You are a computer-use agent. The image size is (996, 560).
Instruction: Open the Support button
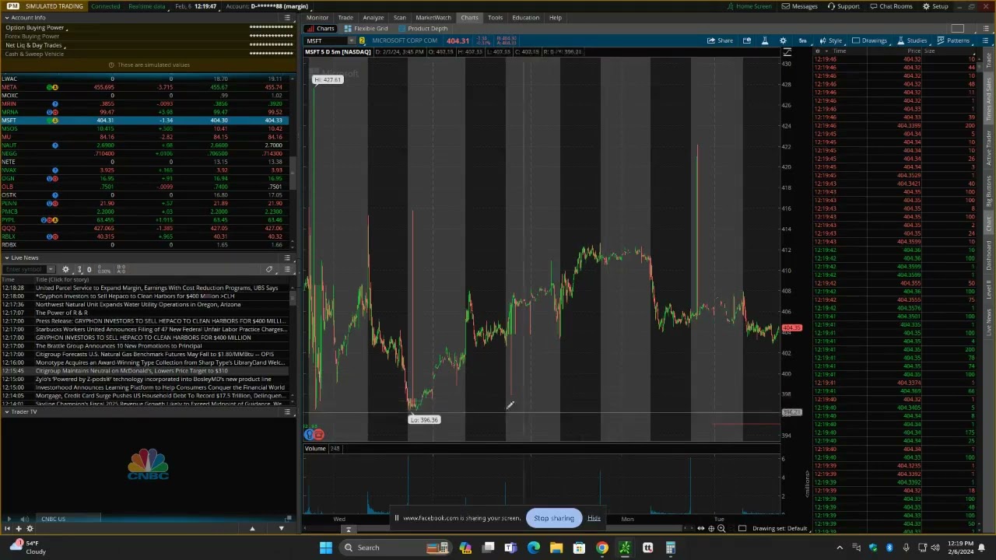pos(843,6)
